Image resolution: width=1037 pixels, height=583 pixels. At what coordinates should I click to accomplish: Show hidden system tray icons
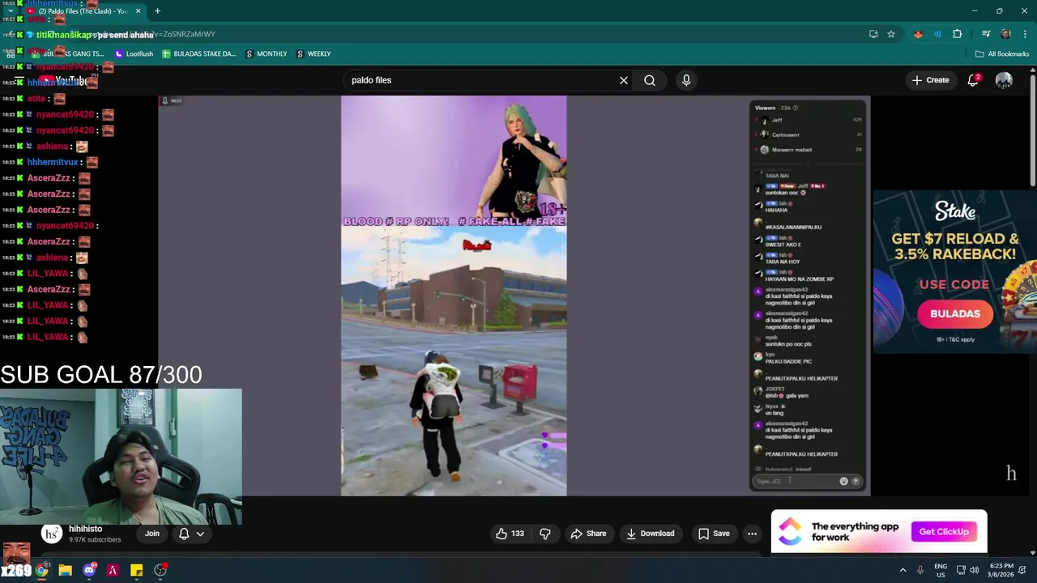(903, 570)
